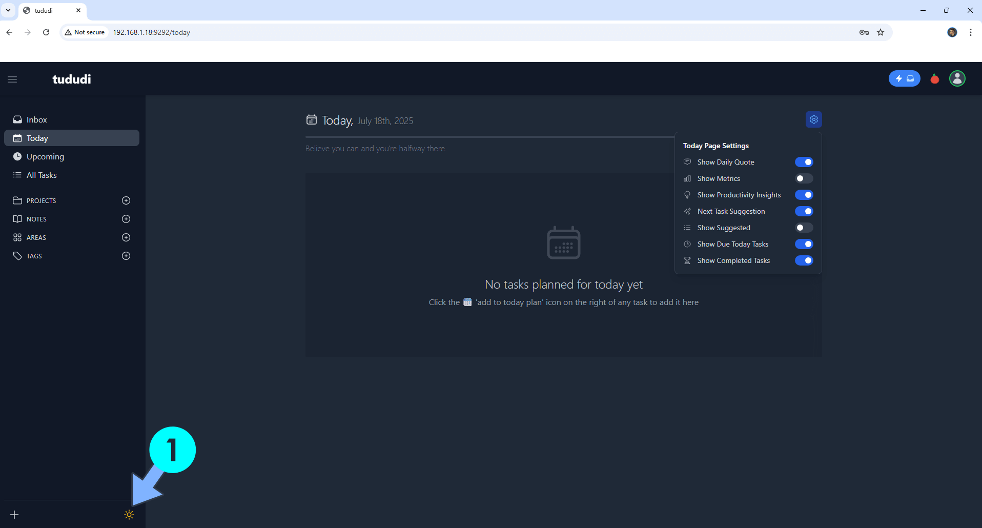The image size is (982, 528).
Task: Click 'No tasks planned for today yet'
Action: coord(564,285)
